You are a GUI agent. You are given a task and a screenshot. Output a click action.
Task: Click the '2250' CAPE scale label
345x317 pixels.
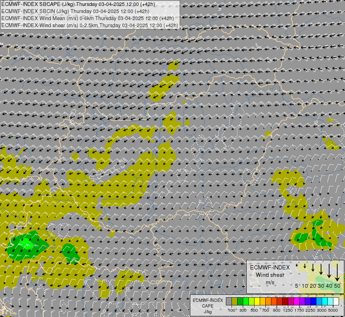310,310
